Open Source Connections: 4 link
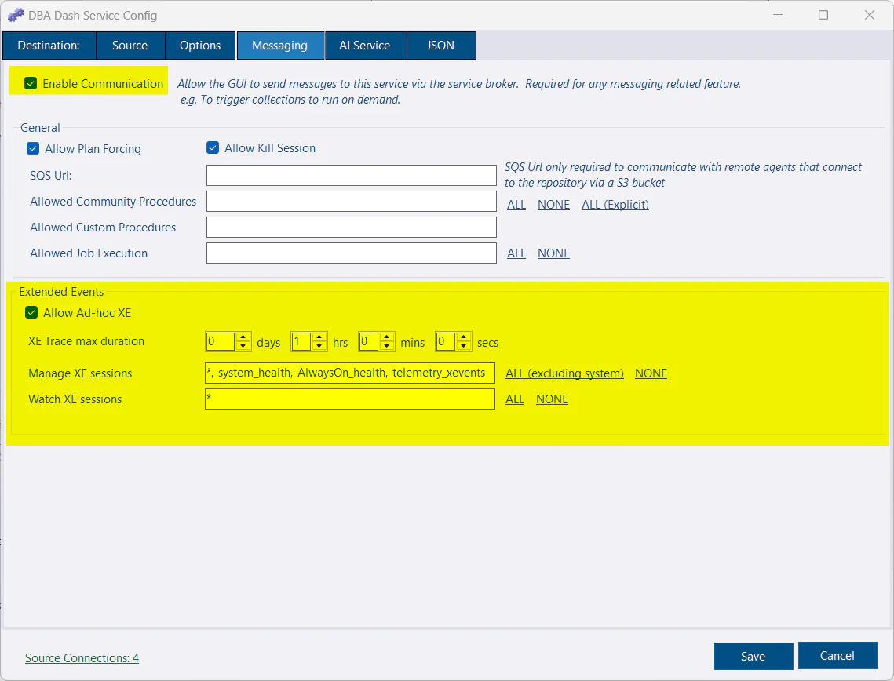The image size is (894, 681). (82, 658)
